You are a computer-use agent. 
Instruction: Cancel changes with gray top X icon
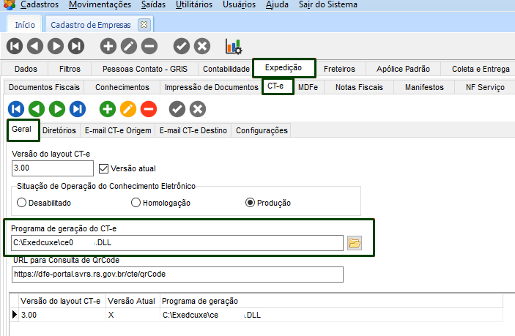[202, 46]
